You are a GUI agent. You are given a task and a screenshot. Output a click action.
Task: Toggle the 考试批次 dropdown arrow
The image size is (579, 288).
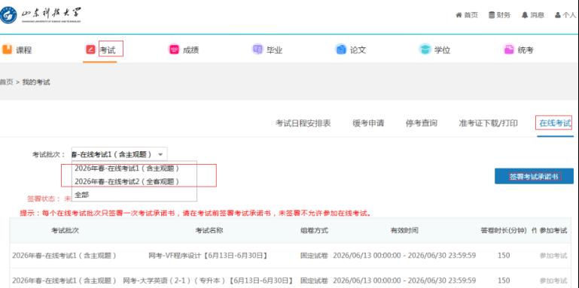[160, 154]
